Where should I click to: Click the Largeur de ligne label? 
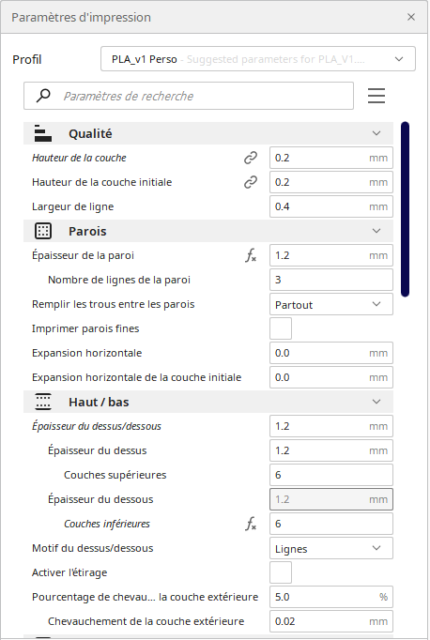point(72,206)
